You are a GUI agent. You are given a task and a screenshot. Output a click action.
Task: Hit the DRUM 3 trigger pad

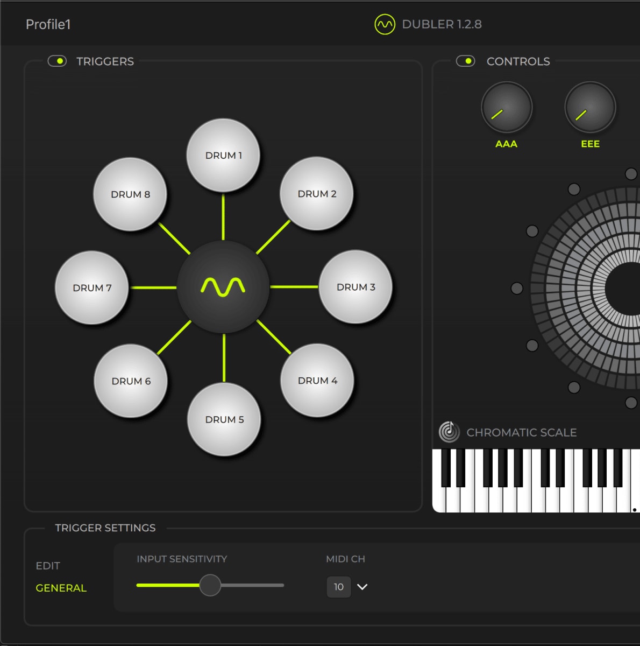pyautogui.click(x=355, y=287)
